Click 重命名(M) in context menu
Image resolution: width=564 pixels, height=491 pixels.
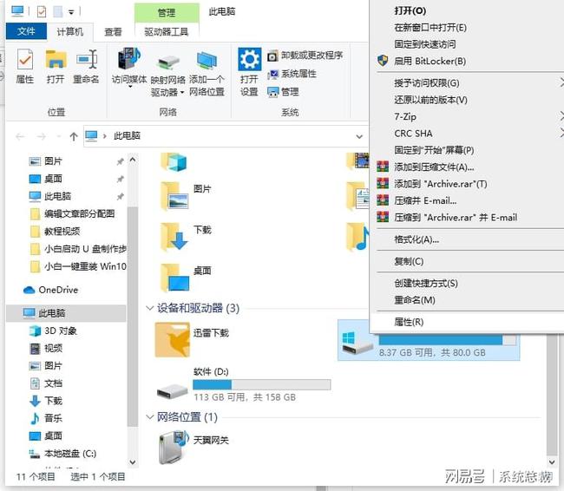point(415,300)
